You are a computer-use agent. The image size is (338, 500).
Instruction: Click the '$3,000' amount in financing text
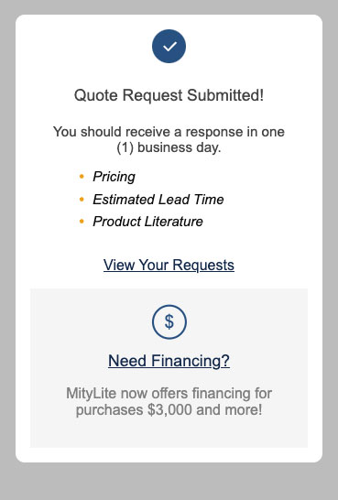click(x=169, y=409)
